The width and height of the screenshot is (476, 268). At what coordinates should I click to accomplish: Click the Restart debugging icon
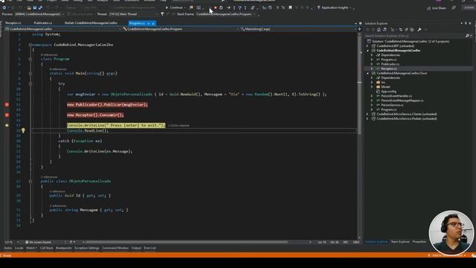pos(221,7)
